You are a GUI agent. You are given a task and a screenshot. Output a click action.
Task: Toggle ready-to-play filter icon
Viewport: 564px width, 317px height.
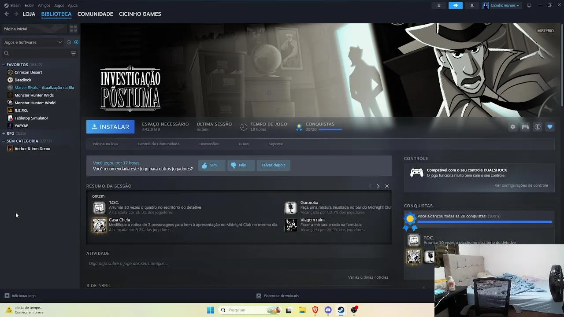(76, 42)
